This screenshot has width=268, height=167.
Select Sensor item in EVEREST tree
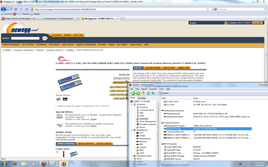coord(142,127)
